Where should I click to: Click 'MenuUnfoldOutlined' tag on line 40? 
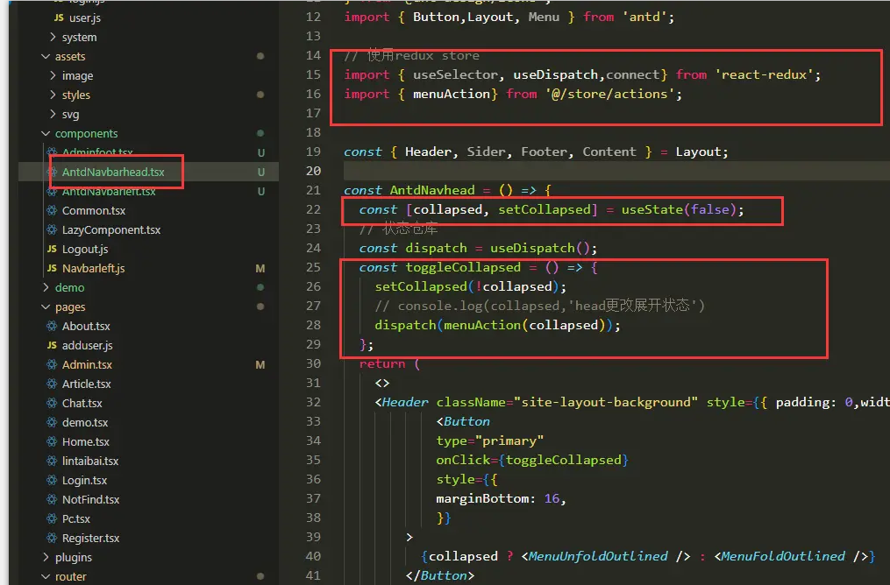click(598, 557)
